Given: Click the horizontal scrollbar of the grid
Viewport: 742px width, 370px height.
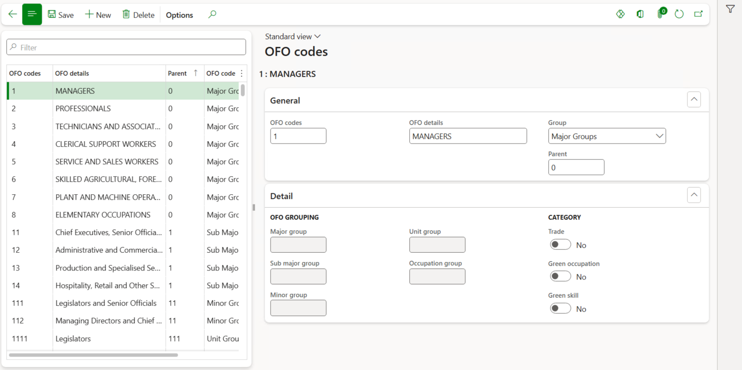Looking at the screenshot, I should click(93, 355).
